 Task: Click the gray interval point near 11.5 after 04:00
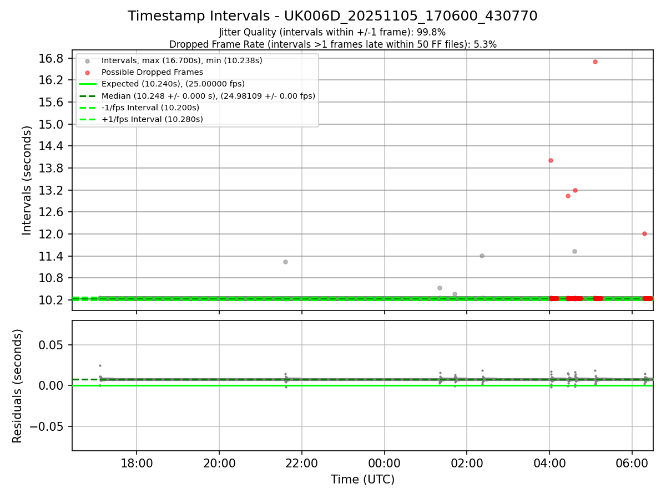pos(574,251)
